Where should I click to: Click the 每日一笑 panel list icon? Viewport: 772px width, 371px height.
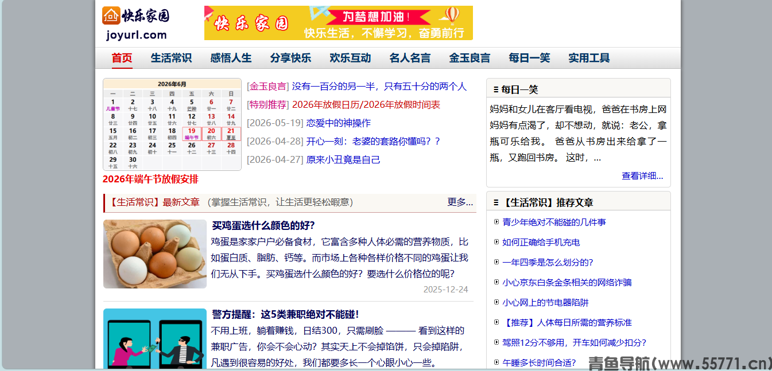tap(496, 89)
